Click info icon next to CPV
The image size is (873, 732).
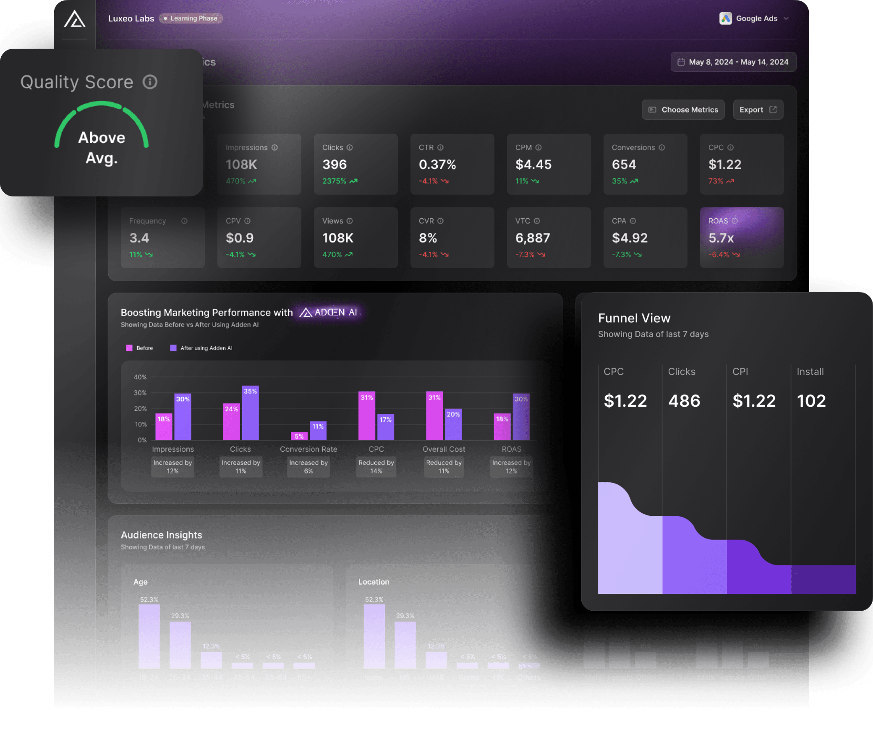click(x=247, y=221)
